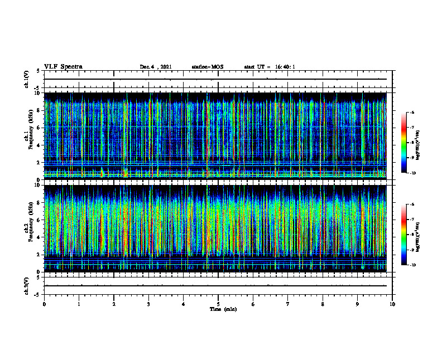Click time axis tick label "2"
The width and height of the screenshot is (442, 341).
click(114, 304)
